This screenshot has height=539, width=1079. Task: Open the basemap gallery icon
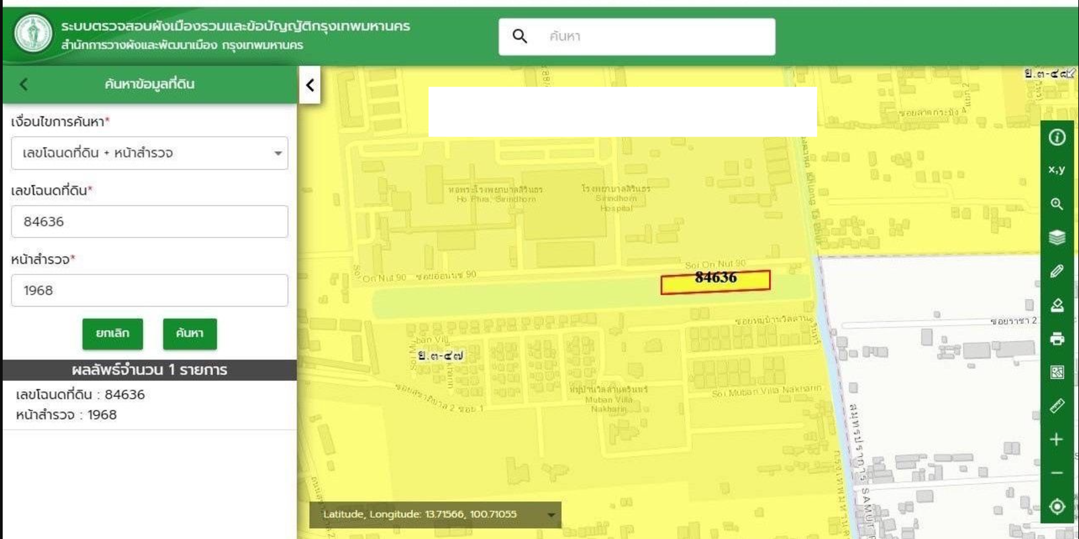click(x=1057, y=372)
